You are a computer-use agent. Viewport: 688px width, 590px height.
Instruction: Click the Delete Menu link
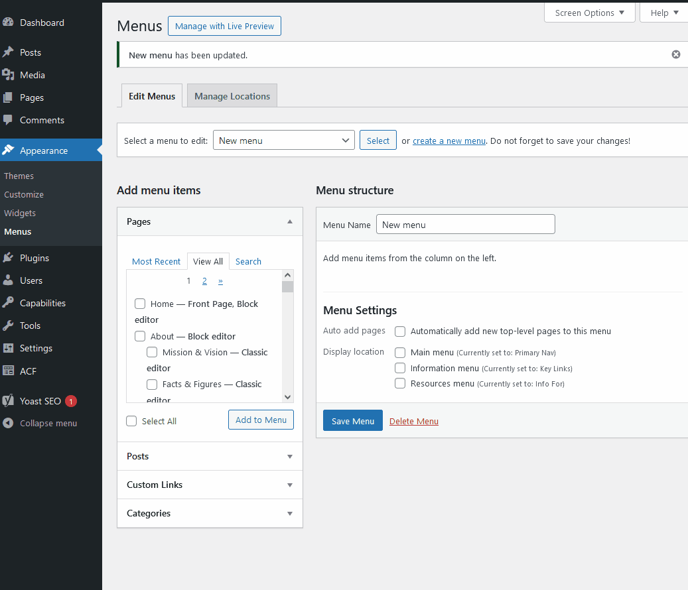click(x=413, y=421)
